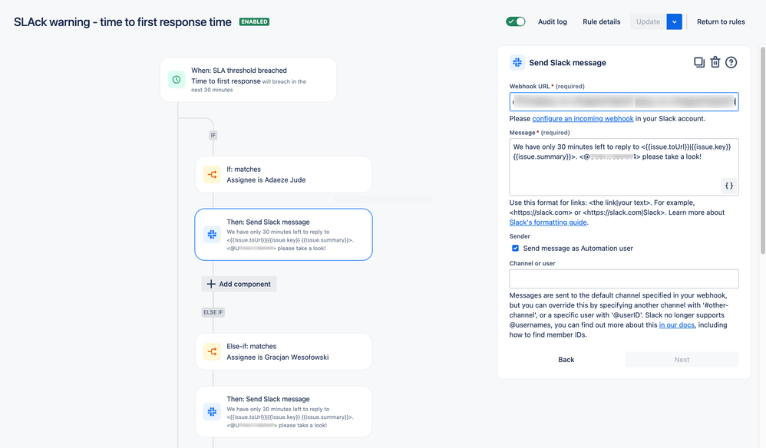Click the 'Send Slack message' panel title
This screenshot has width=766, height=448.
pos(567,62)
